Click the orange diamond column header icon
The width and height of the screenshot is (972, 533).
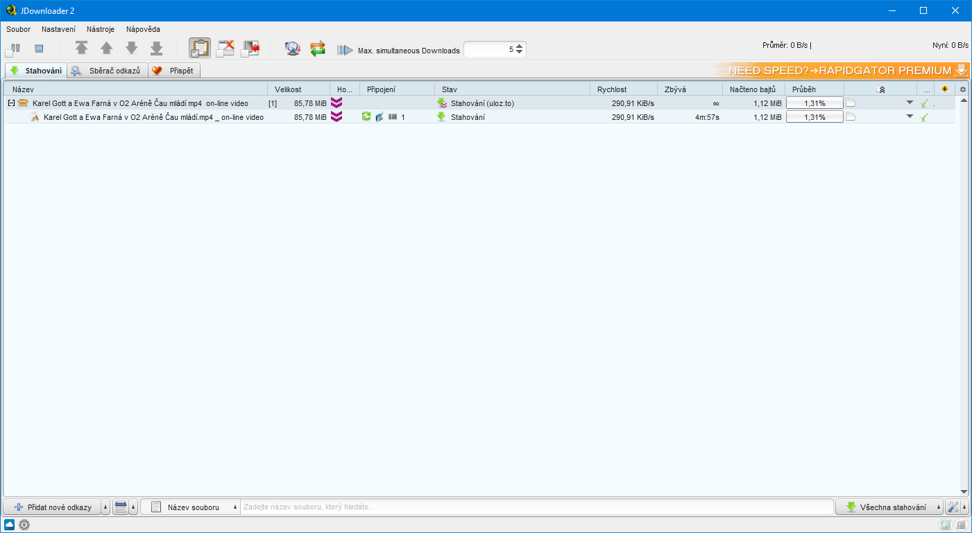coord(944,89)
